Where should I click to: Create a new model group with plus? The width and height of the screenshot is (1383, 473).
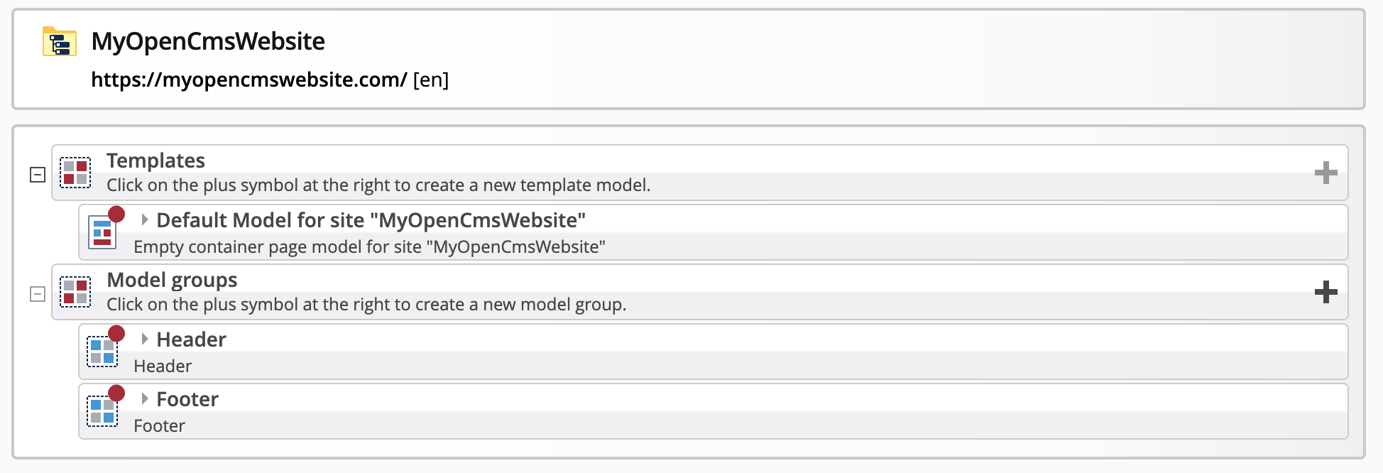1325,292
